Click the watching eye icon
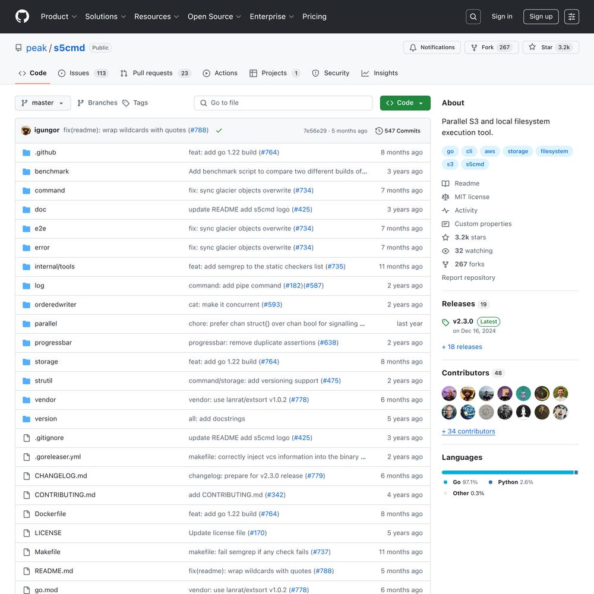The height and width of the screenshot is (594, 594). tap(445, 251)
